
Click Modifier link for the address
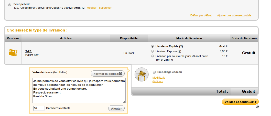pyautogui.click(x=91, y=8)
